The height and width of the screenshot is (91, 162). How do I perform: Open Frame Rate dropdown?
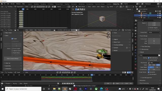(x=154, y=32)
